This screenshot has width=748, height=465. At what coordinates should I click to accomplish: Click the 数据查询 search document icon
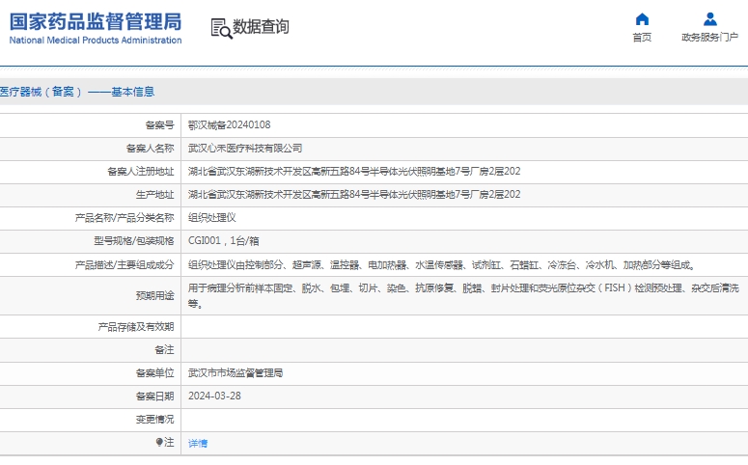tap(221, 29)
